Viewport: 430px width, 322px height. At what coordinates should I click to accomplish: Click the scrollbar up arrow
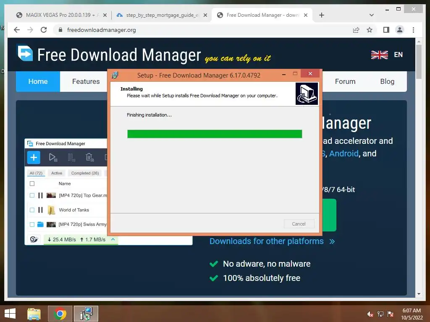click(x=419, y=42)
